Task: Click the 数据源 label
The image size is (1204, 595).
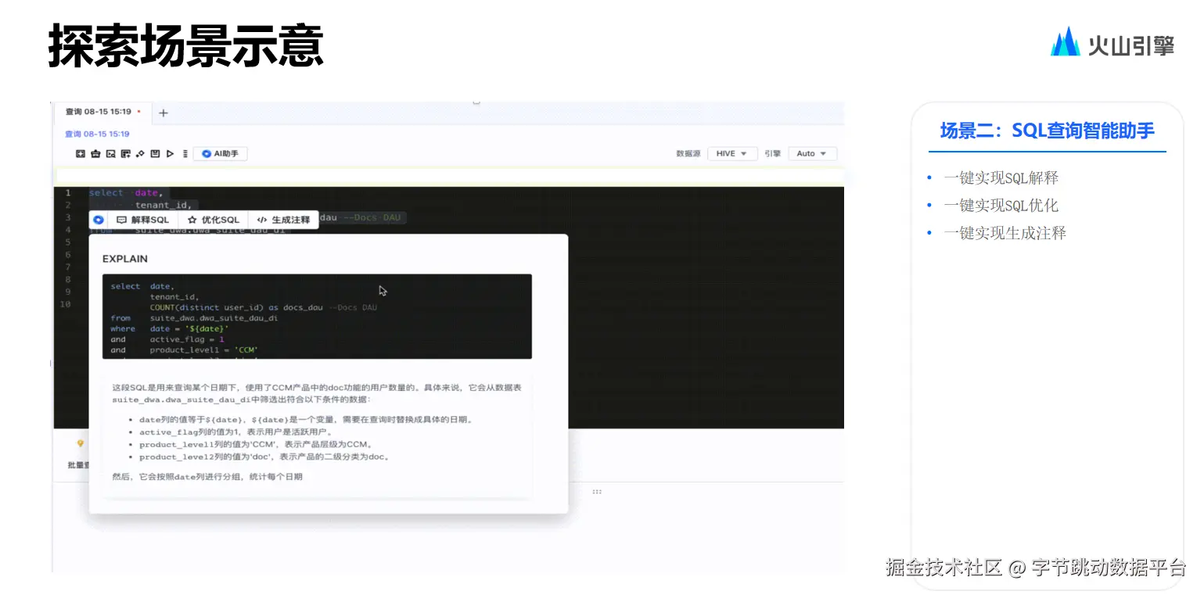Action: coord(688,154)
